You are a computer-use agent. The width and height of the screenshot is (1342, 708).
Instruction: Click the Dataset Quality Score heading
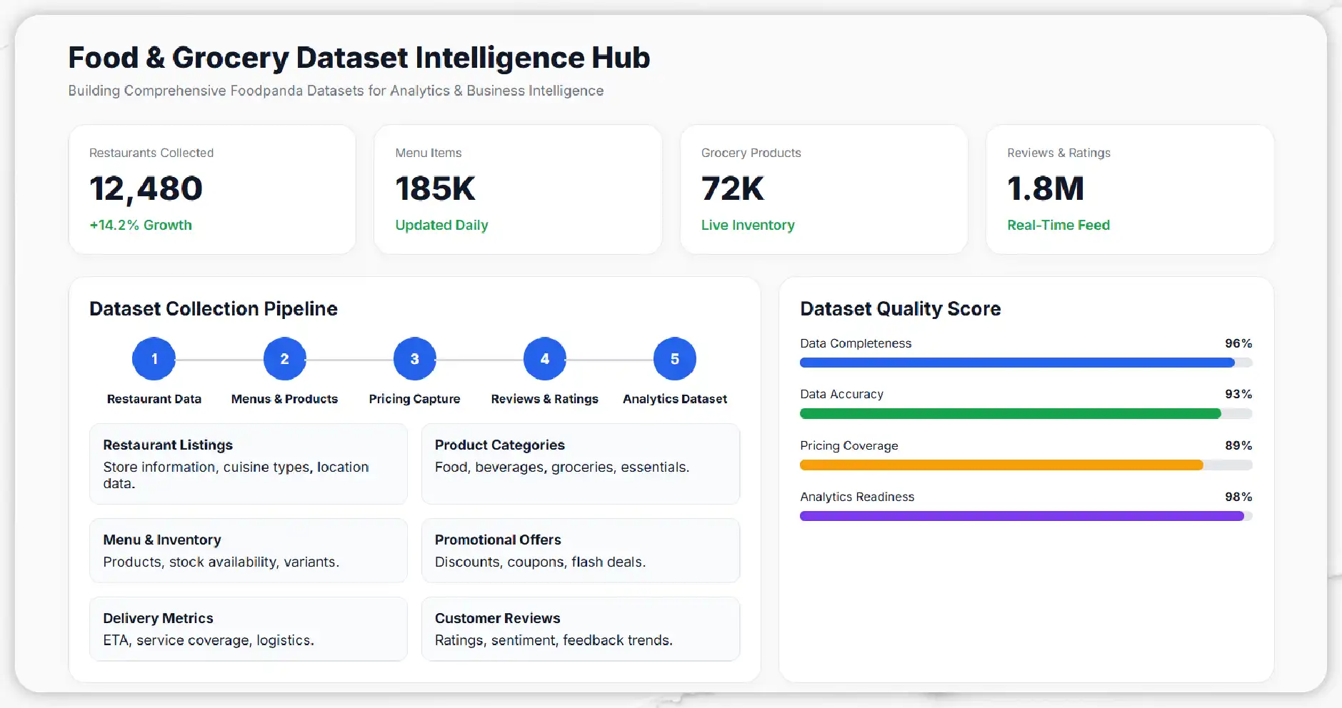(x=901, y=309)
